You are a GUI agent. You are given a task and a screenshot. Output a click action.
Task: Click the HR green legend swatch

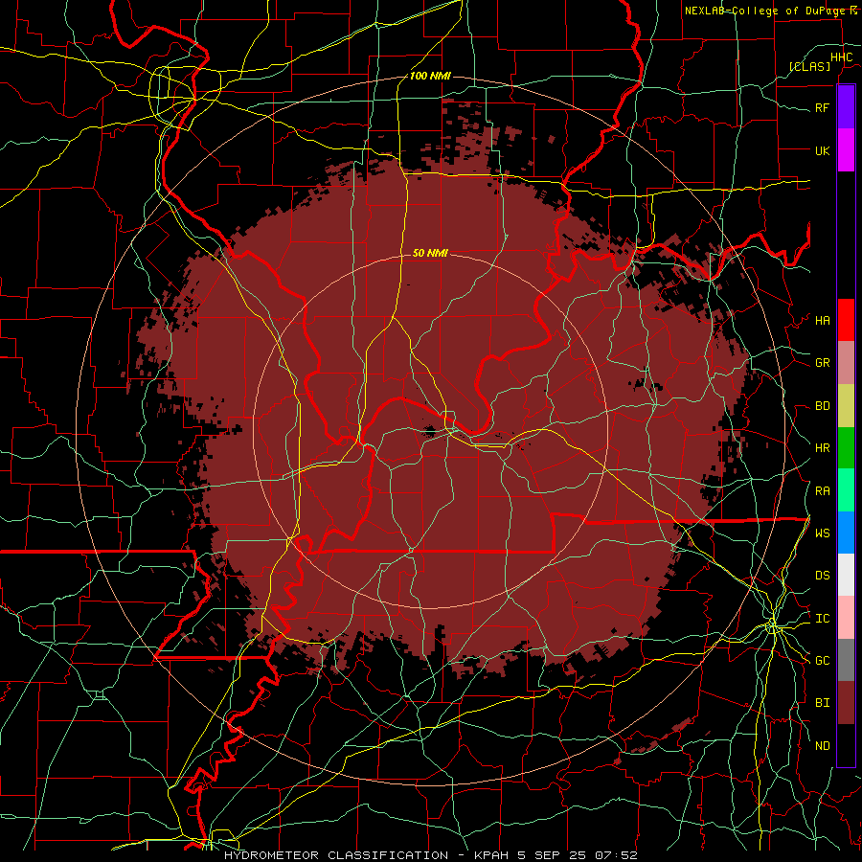point(846,447)
